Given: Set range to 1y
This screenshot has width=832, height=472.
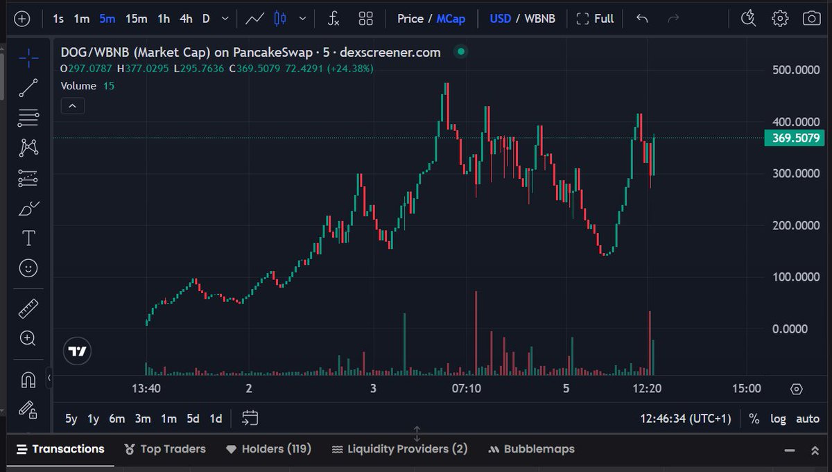Looking at the screenshot, I should [93, 419].
